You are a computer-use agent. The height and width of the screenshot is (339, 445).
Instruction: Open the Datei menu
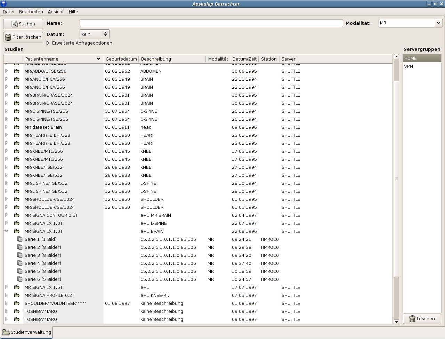(x=8, y=11)
